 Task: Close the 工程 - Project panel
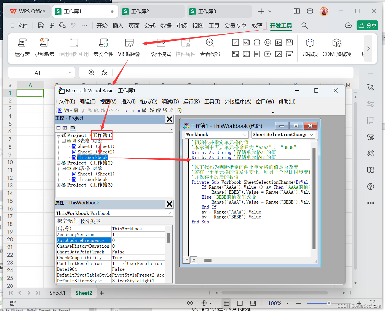pos(169,119)
